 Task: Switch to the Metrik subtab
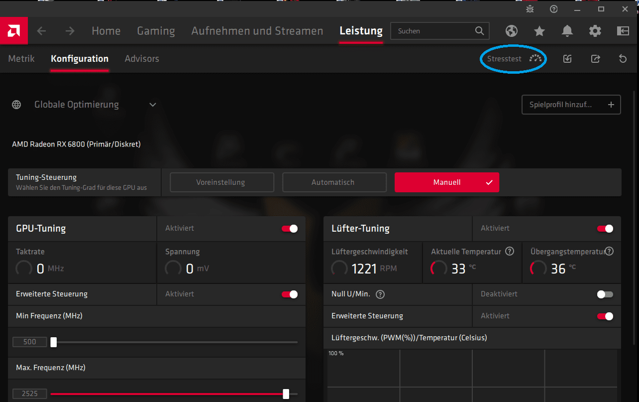click(x=21, y=59)
